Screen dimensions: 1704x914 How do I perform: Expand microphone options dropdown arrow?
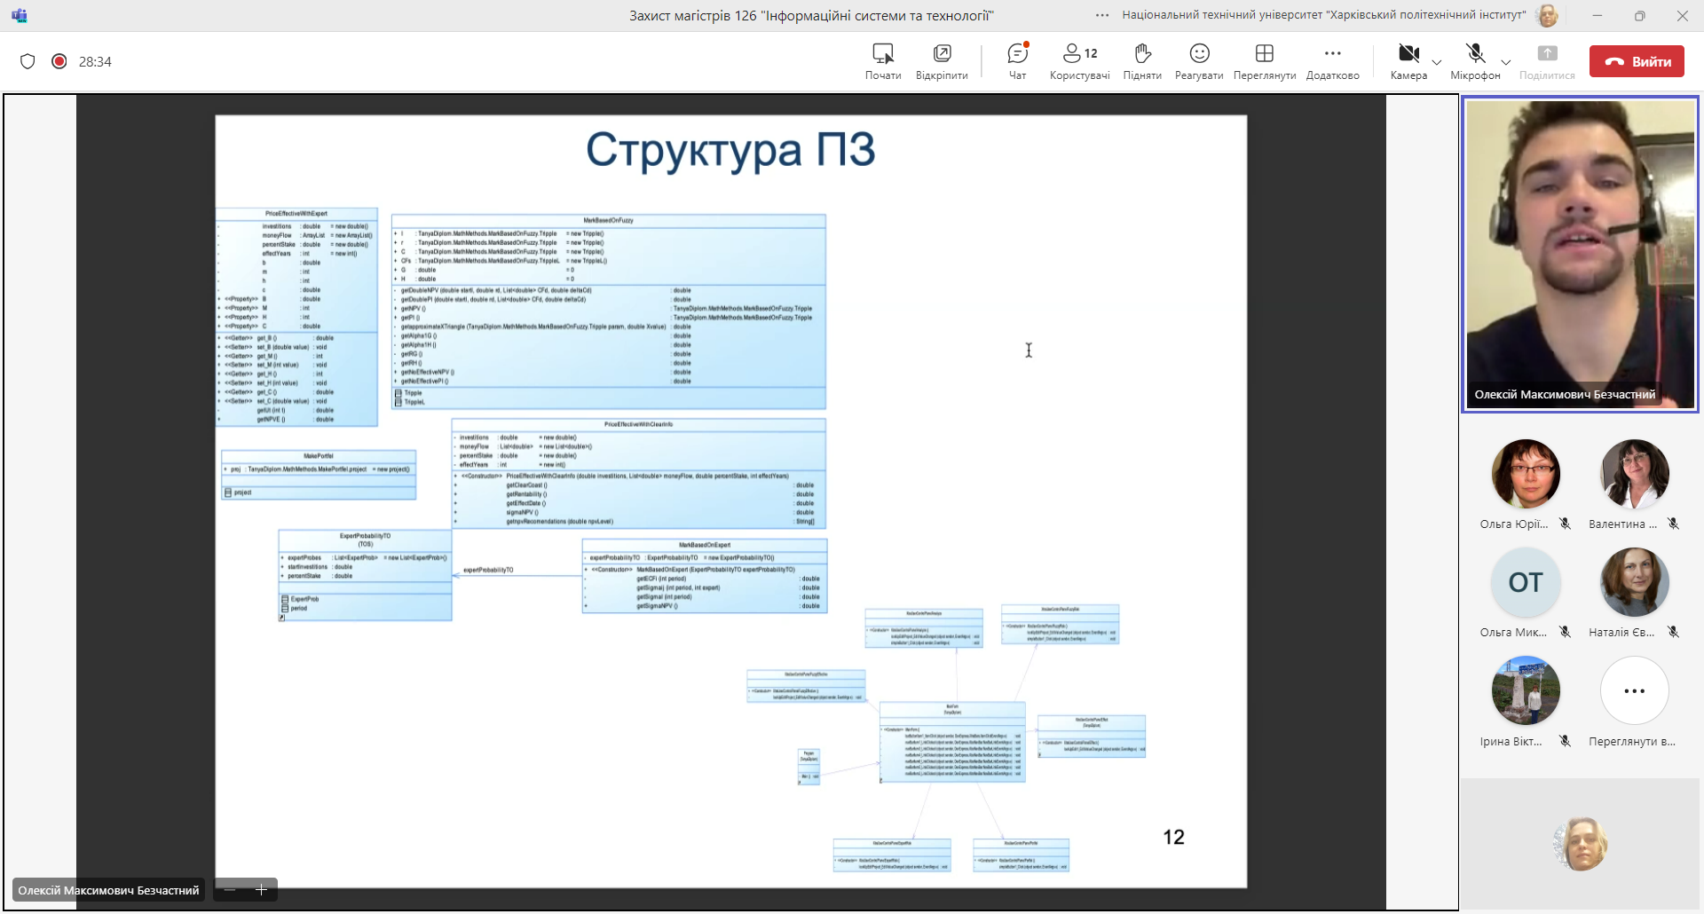point(1506,62)
